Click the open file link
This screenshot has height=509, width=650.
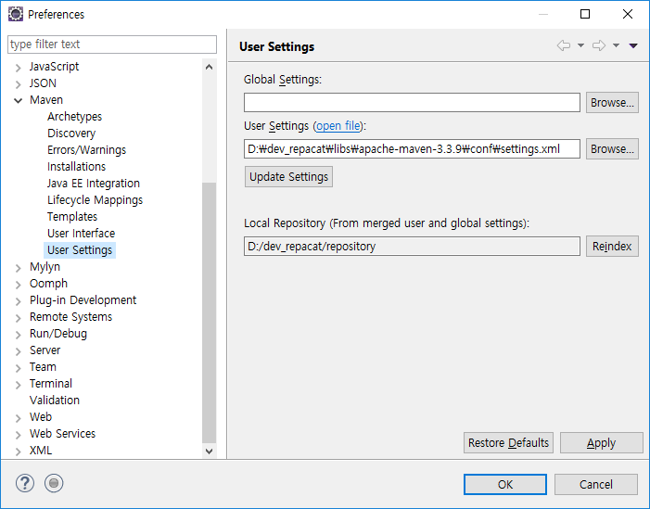pyautogui.click(x=338, y=125)
